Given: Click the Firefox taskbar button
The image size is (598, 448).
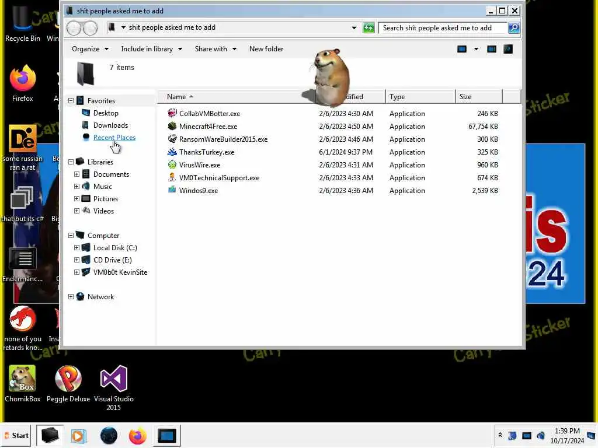Looking at the screenshot, I should [137, 435].
